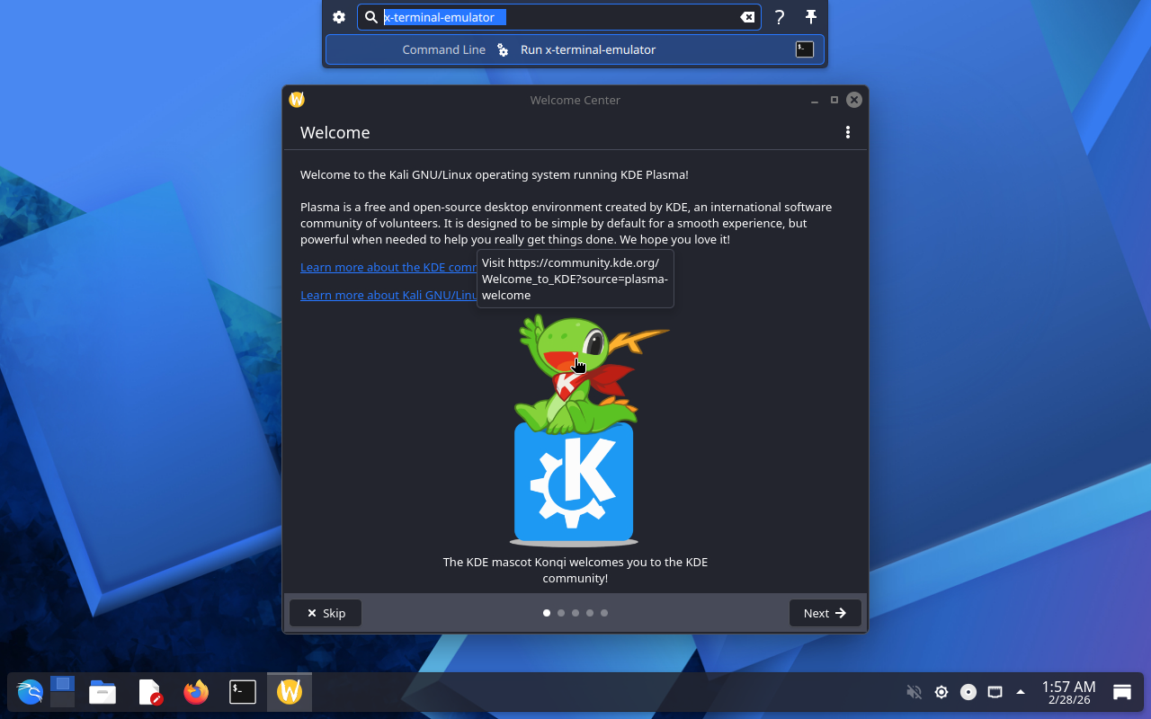Screen dimensions: 1151x719
Task: Open Learn more about KDE community link
Action: click(x=388, y=267)
